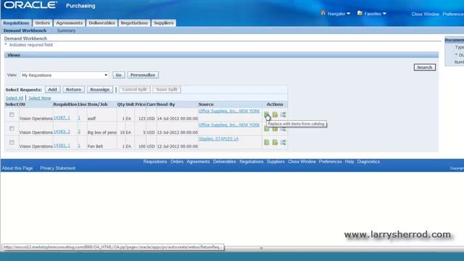Tick the checkbox for Big box of pens row
Screen dimensions: 464x261
tap(12, 128)
